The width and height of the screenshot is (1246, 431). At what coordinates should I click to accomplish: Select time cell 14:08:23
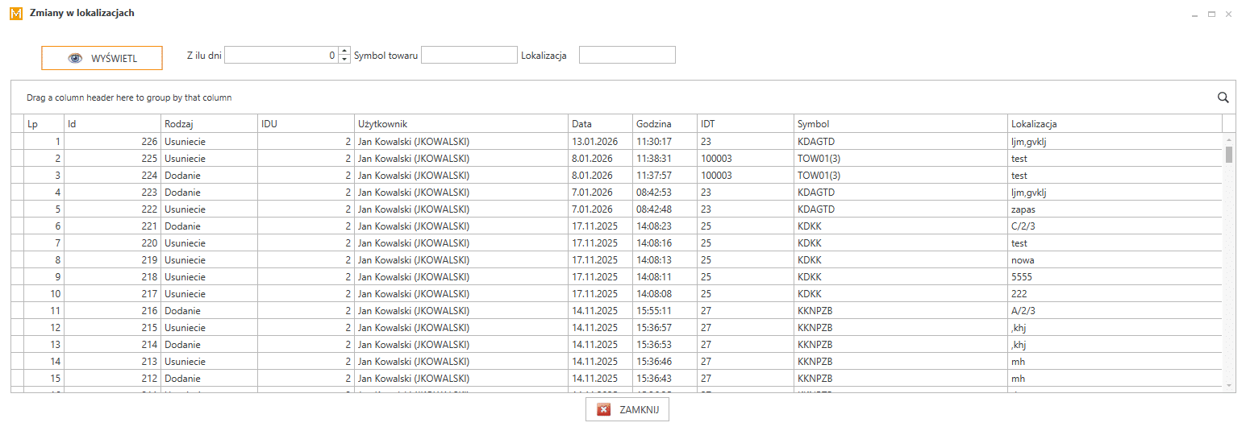pyautogui.click(x=665, y=226)
